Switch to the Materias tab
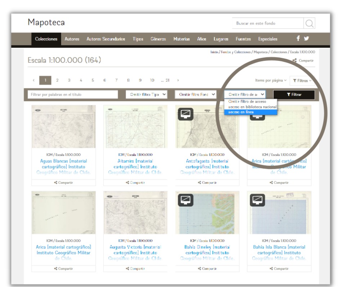Screen dimensions: 342x287 [181, 39]
